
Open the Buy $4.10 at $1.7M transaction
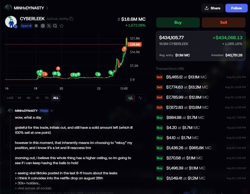pyautogui.click(x=201, y=138)
